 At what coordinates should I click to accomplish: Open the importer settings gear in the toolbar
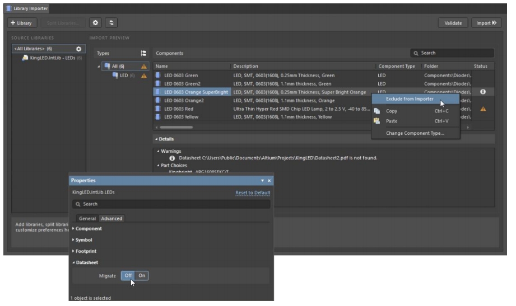[95, 23]
